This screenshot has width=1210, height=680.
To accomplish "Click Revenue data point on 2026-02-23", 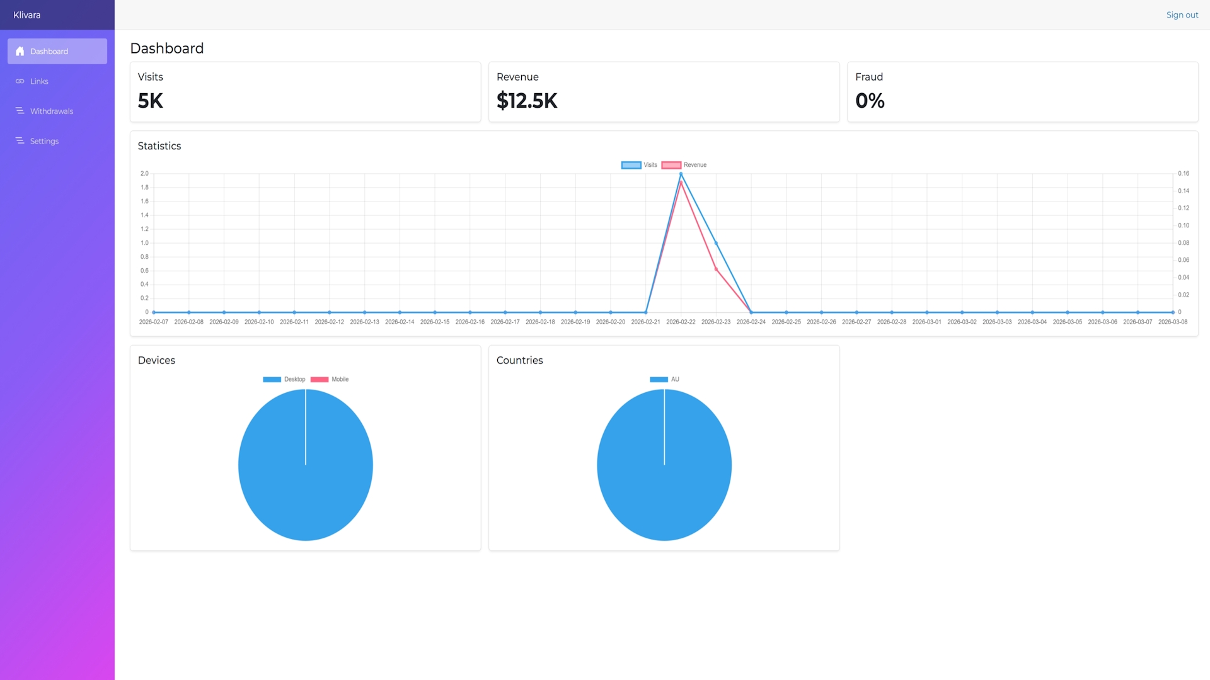I will [x=716, y=269].
